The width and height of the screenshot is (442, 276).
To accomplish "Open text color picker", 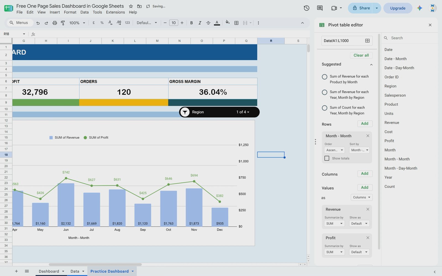I will [217, 23].
